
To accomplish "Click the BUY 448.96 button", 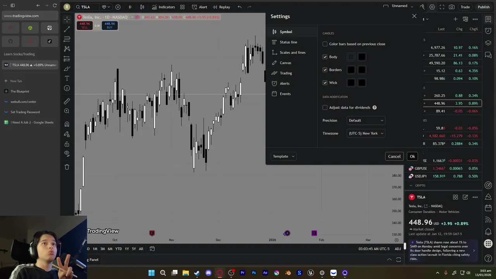I will click(110, 25).
